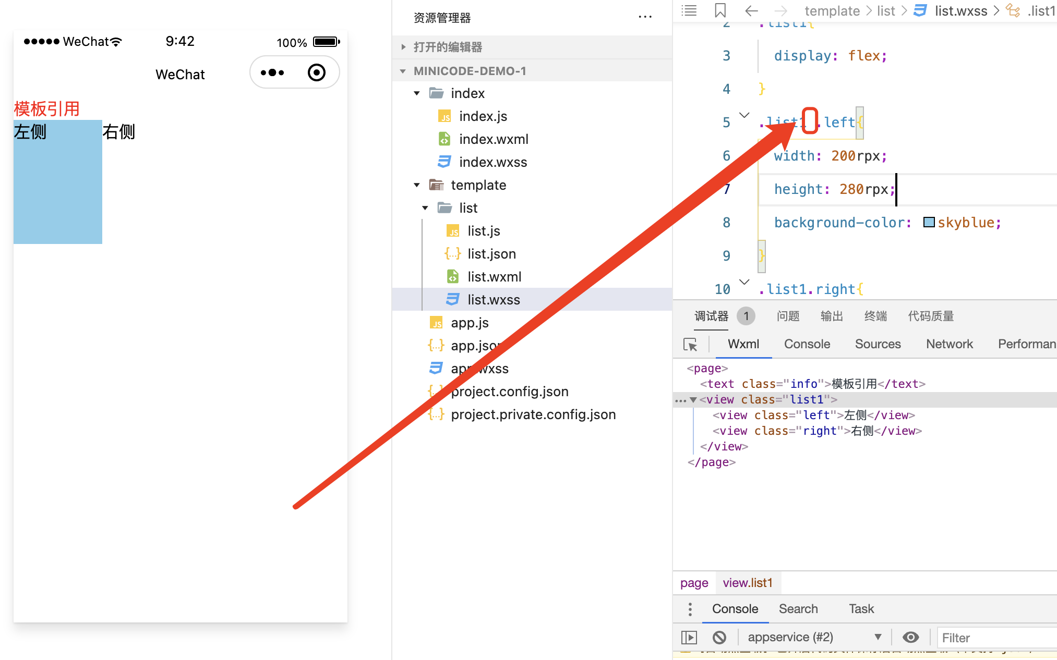This screenshot has height=660, width=1057.
Task: Click the simulator capsule close circle
Action: coord(316,72)
